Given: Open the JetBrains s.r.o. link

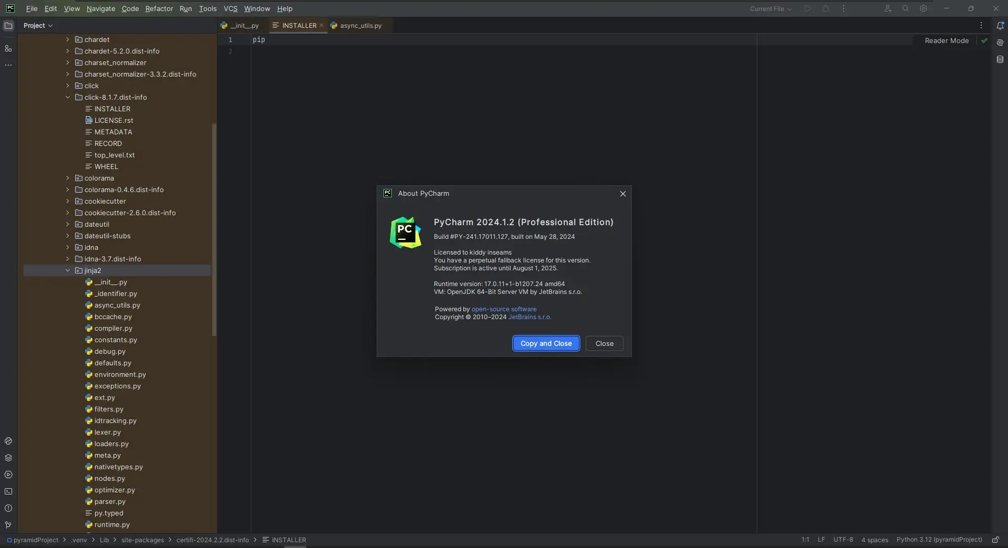Looking at the screenshot, I should point(530,317).
